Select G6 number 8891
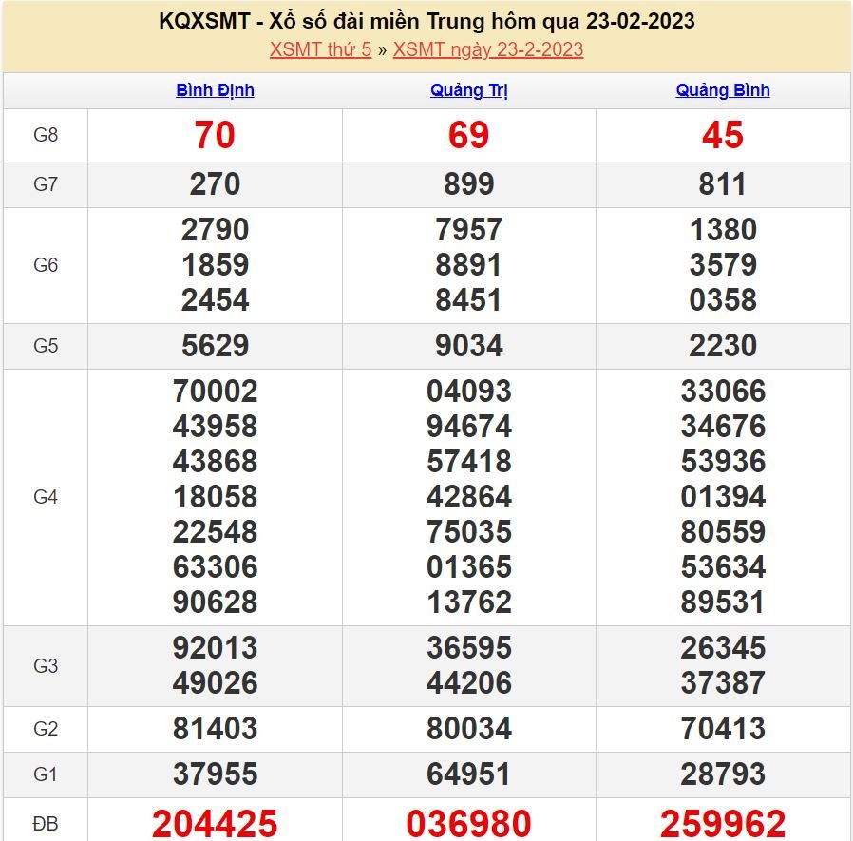 (469, 265)
